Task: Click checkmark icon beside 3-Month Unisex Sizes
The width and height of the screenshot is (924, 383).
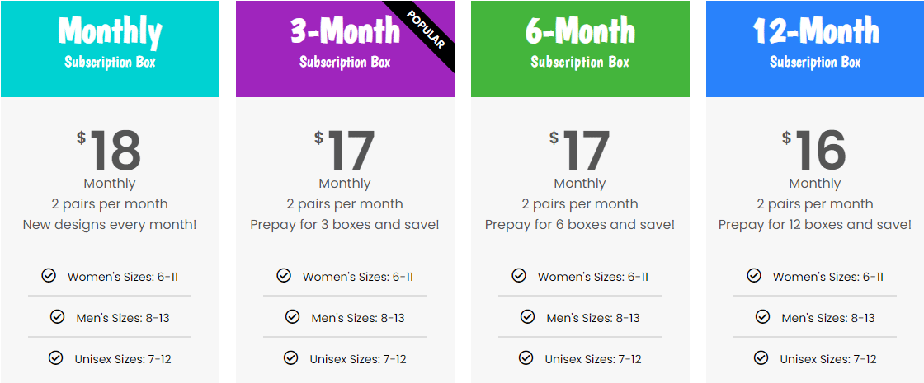Action: (x=290, y=358)
